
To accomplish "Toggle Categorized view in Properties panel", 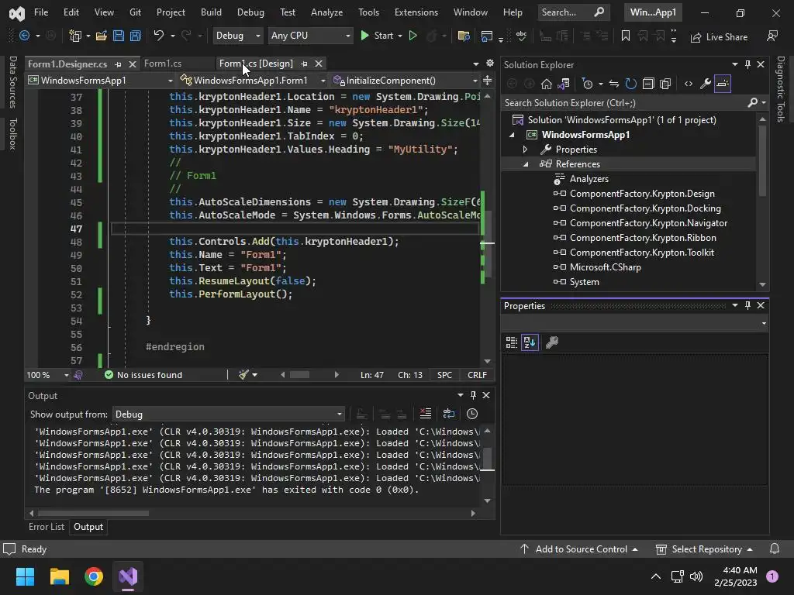I will point(511,342).
